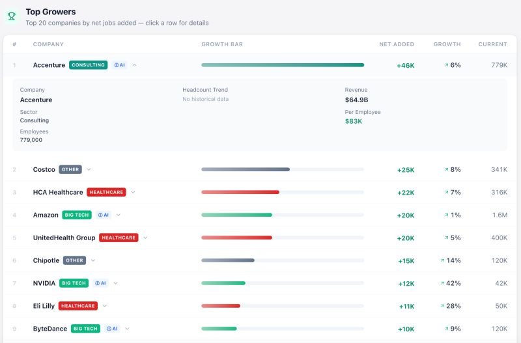Click HEALTHCARE tag next to UnitedHealth Group
The width and height of the screenshot is (521, 343).
point(119,238)
